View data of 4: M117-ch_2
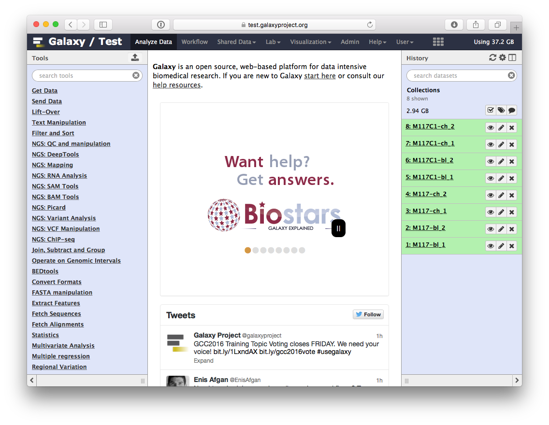Image resolution: width=549 pixels, height=425 pixels. (x=491, y=195)
